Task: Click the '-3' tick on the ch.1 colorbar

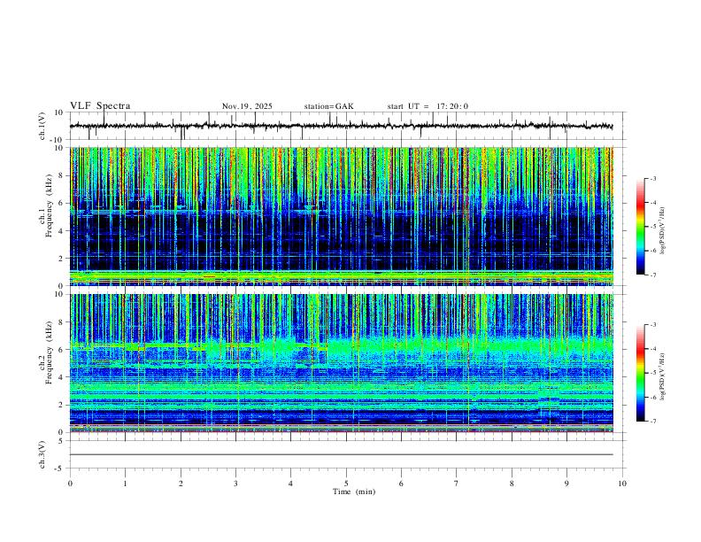Action: tap(652, 179)
